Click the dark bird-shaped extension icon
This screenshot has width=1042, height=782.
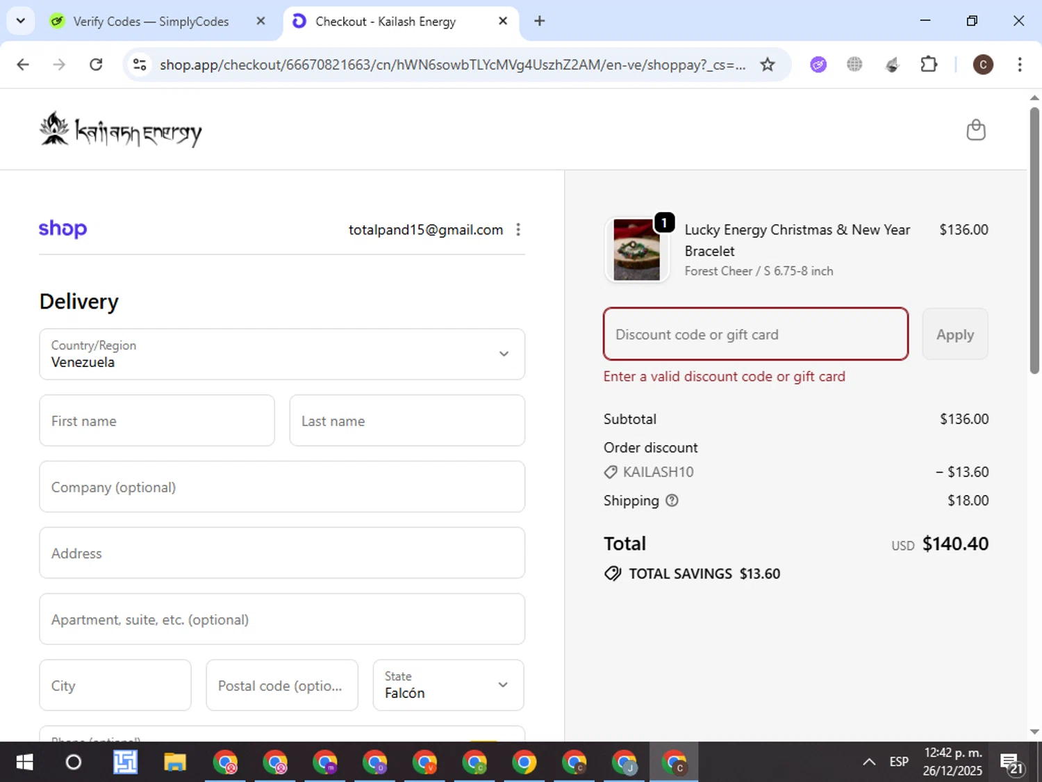coord(892,65)
